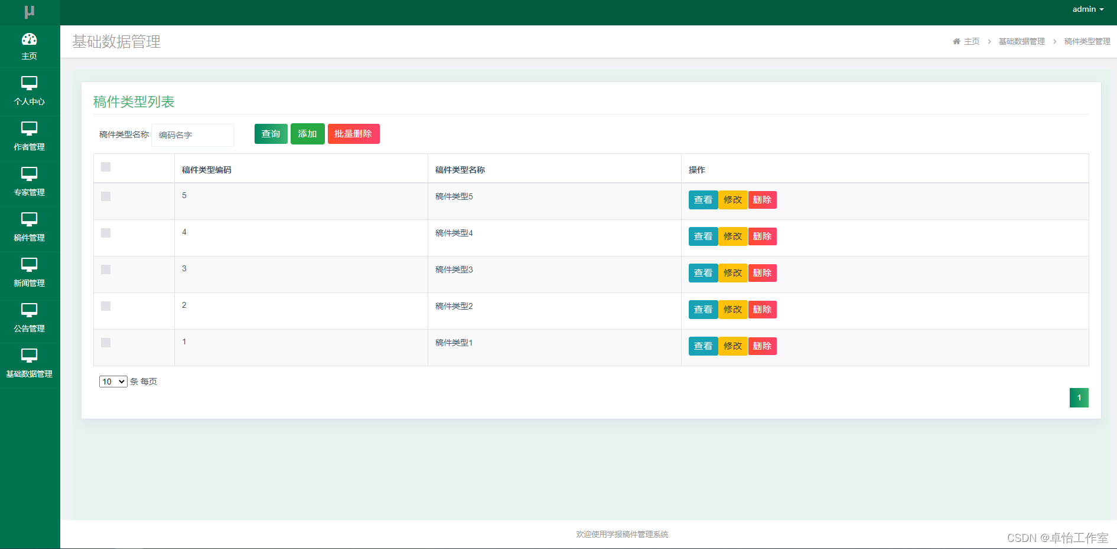Open the 主页 dashboard icon in sidebar
The width and height of the screenshot is (1117, 549).
(x=29, y=40)
